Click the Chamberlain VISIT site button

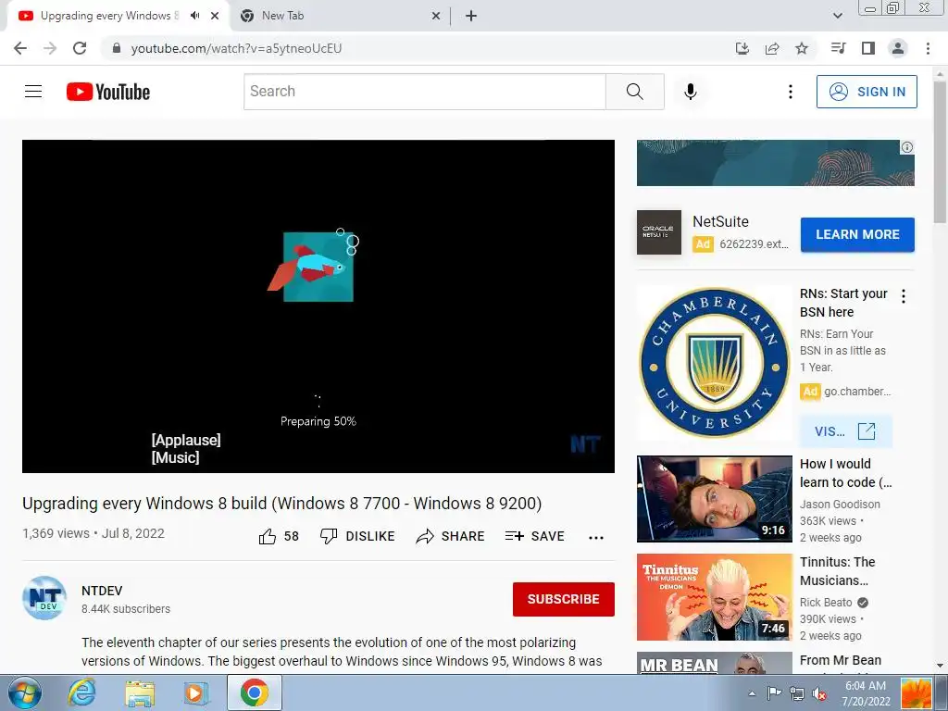pos(845,431)
